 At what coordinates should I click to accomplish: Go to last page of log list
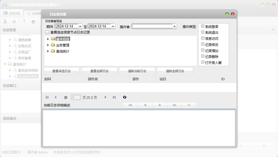pyautogui.click(x=114, y=97)
